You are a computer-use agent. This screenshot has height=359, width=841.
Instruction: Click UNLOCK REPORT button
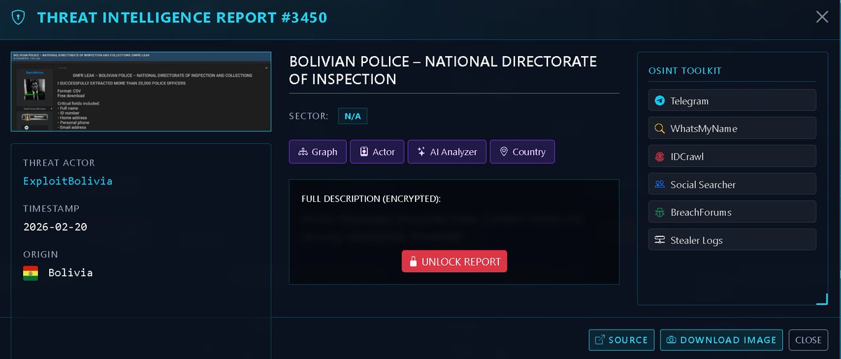coord(454,262)
